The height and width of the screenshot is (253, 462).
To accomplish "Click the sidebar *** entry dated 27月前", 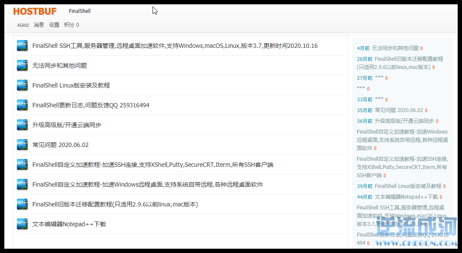I will (379, 78).
